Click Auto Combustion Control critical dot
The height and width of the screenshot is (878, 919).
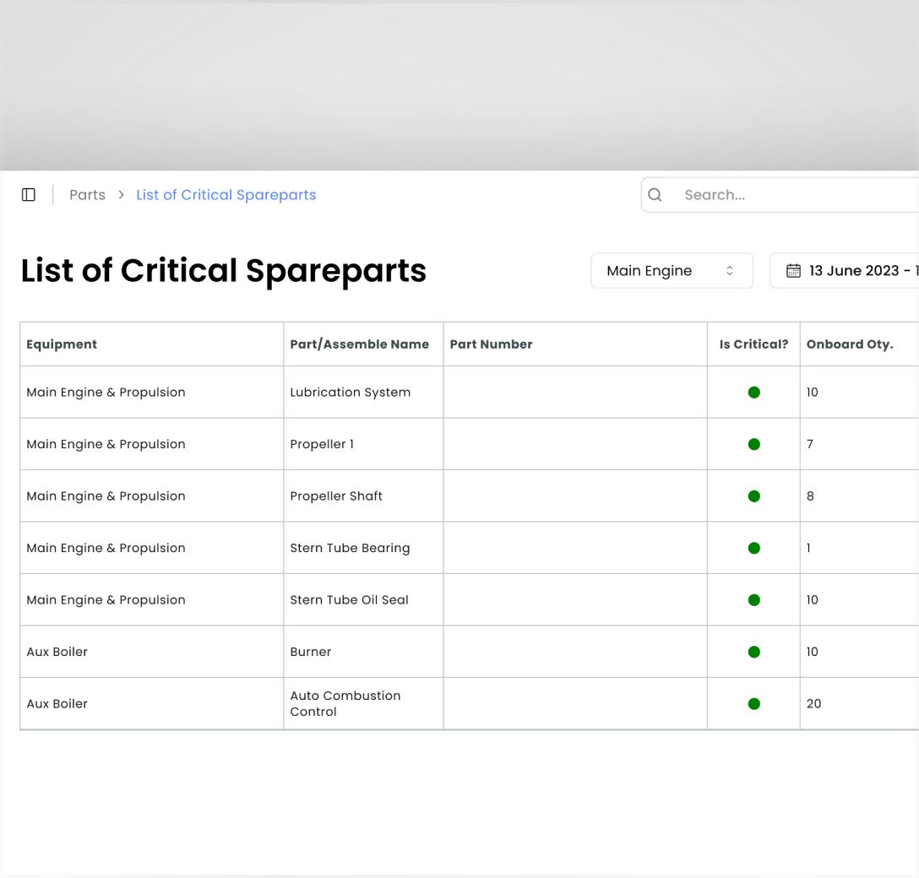pyautogui.click(x=753, y=704)
